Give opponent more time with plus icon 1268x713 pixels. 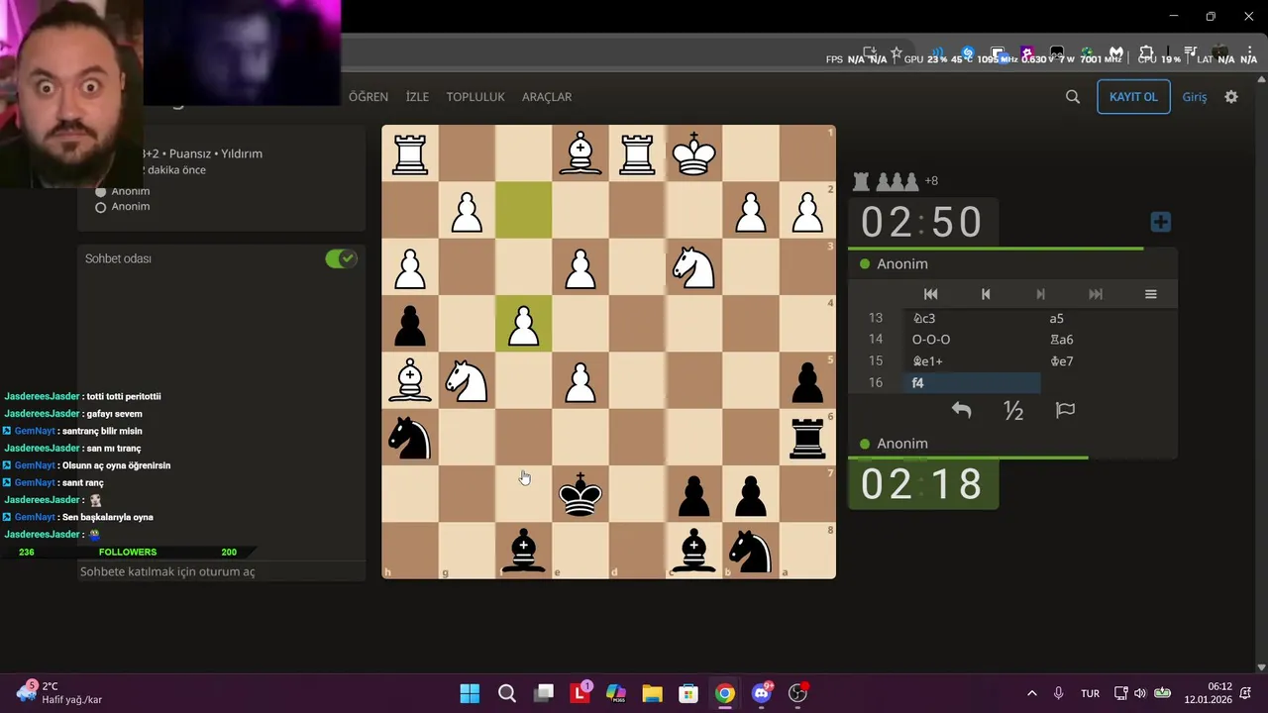pyautogui.click(x=1161, y=222)
